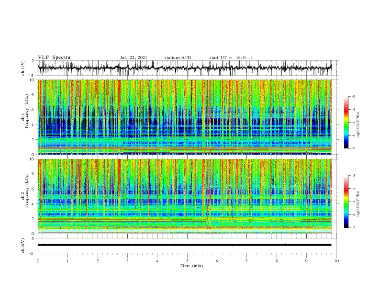Click the log(PSD) label beside ch.1 color bar

[x=358, y=125]
